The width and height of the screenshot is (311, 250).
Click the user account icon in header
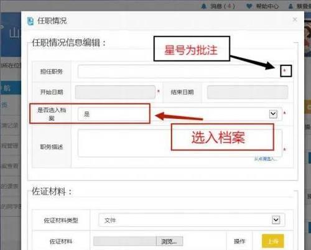point(290,7)
